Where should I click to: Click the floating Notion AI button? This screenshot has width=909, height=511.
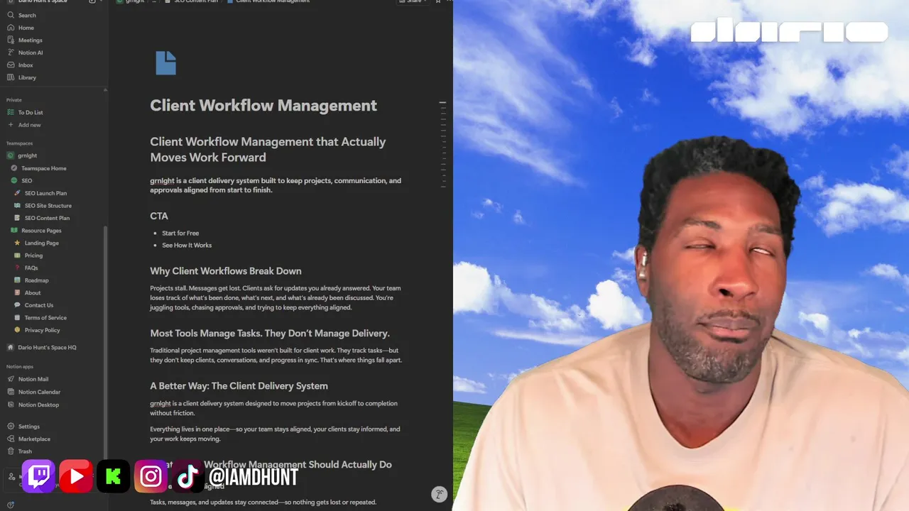click(x=440, y=495)
